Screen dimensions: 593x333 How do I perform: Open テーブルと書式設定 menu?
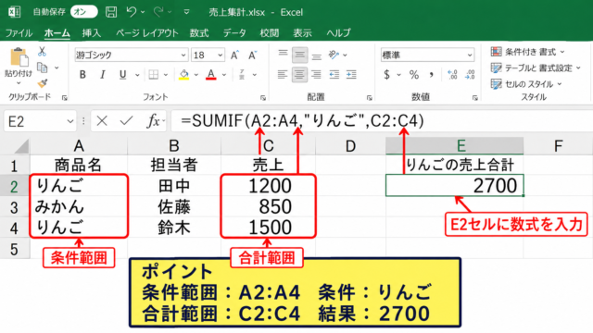tap(536, 68)
